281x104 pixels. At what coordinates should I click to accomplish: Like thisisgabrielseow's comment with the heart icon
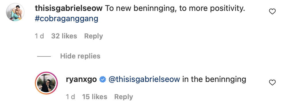[x=272, y=12]
